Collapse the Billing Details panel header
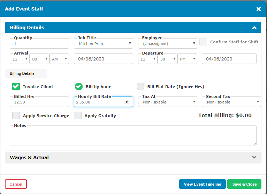This screenshot has width=267, height=194. pyautogui.click(x=133, y=27)
